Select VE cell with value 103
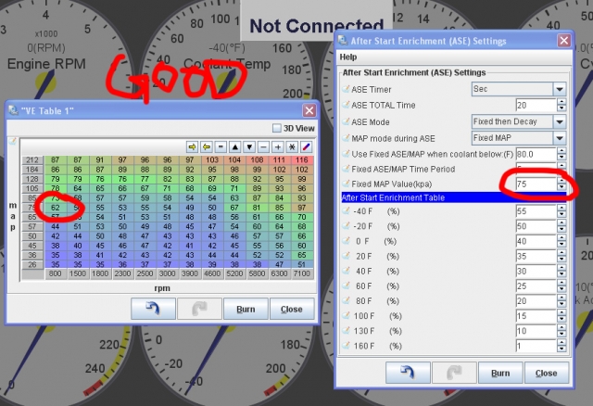The height and width of the screenshot is (406, 593). click(212, 160)
